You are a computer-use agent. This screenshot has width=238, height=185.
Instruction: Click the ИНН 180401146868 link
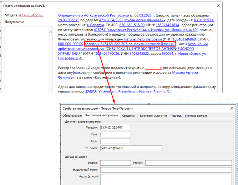point(184,39)
